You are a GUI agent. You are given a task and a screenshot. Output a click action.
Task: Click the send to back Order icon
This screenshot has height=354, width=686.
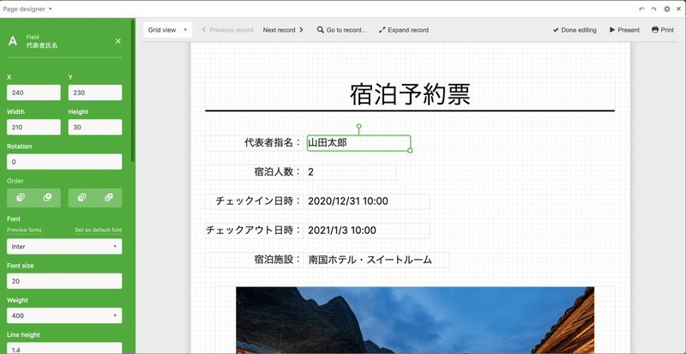[x=81, y=198]
